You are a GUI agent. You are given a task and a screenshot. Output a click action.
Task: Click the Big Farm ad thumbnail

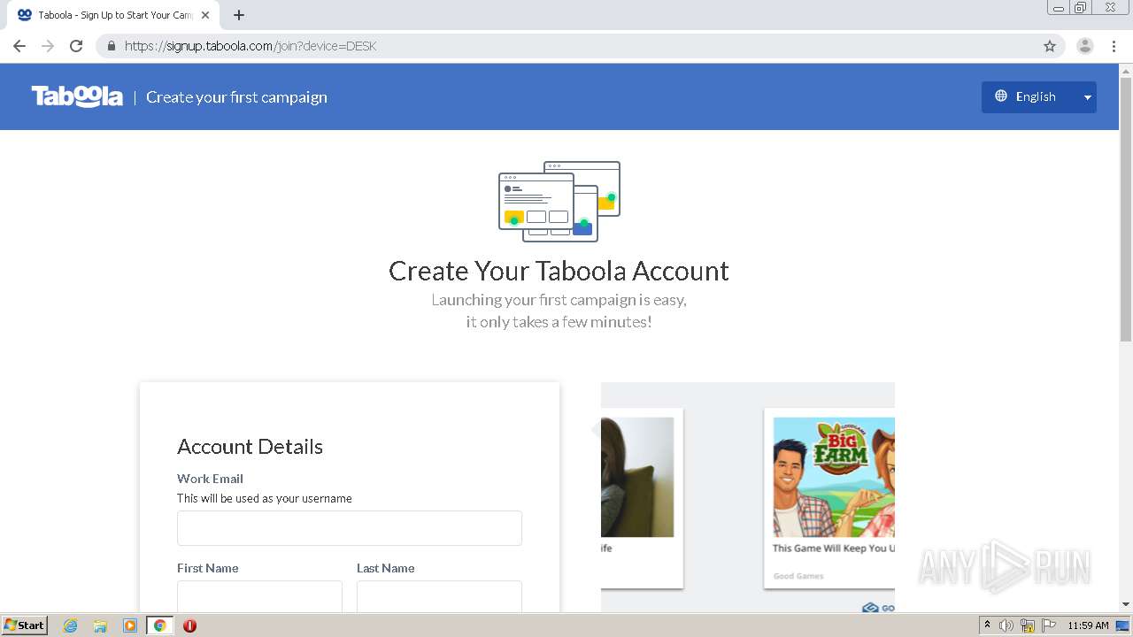pyautogui.click(x=834, y=477)
